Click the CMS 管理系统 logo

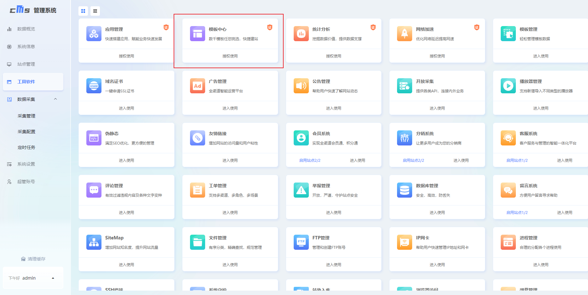tap(33, 10)
